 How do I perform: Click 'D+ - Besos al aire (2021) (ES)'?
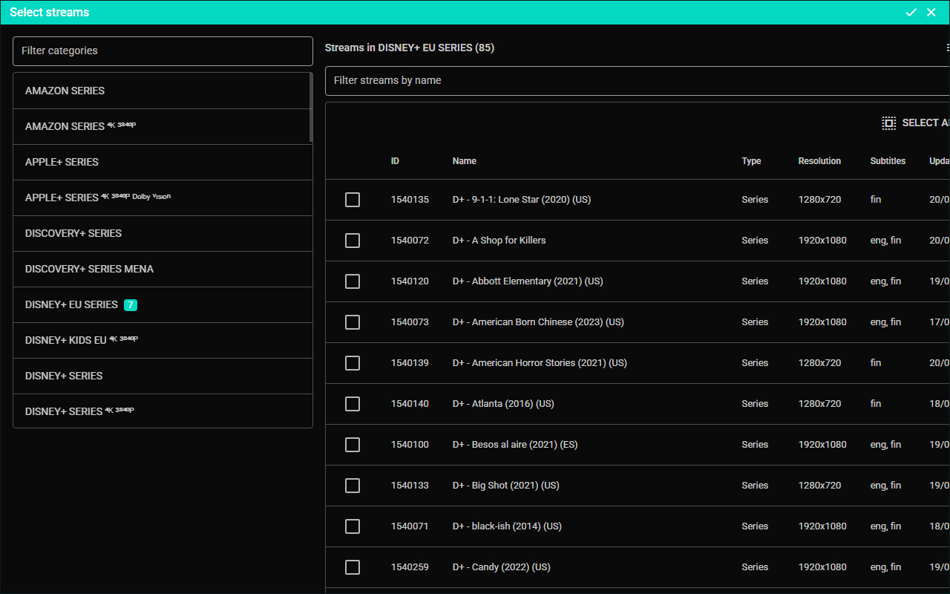515,445
